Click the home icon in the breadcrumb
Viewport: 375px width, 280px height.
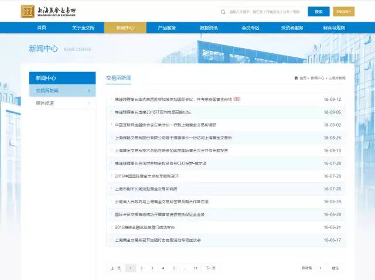pyautogui.click(x=296, y=78)
